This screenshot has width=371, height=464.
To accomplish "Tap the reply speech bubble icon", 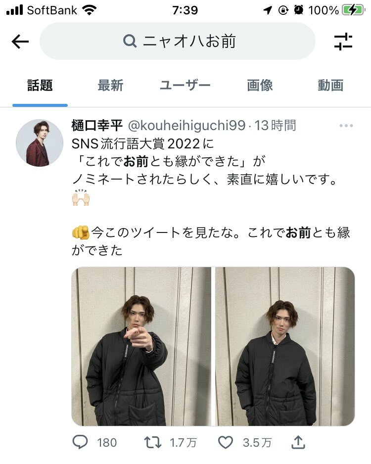I will [80, 442].
